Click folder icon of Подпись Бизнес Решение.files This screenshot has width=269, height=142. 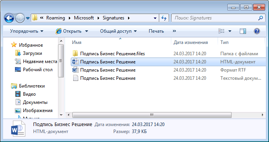coord(75,54)
